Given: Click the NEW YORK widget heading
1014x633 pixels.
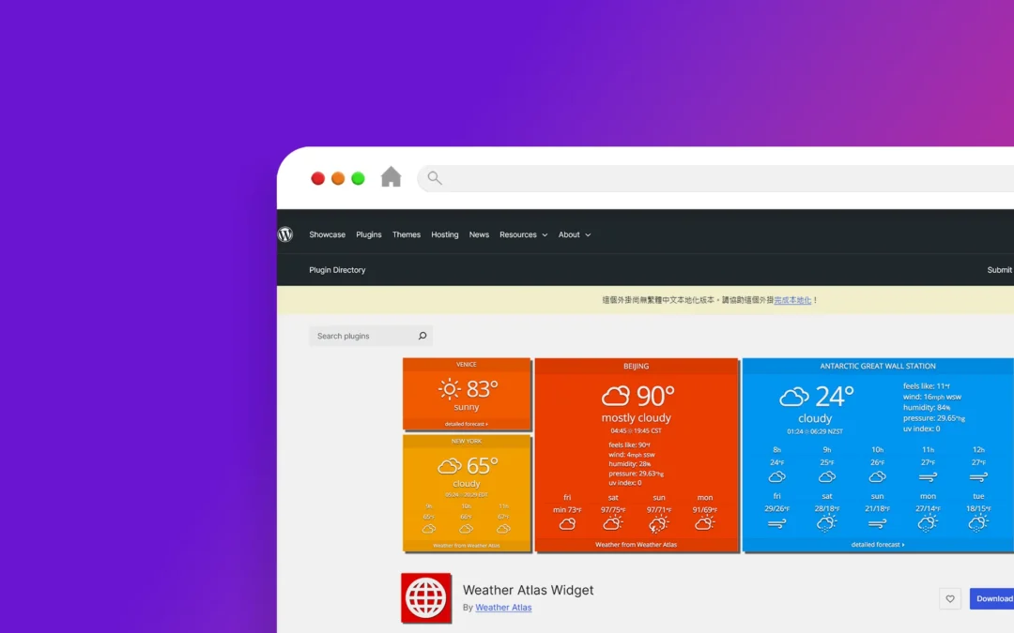Looking at the screenshot, I should coord(467,441).
